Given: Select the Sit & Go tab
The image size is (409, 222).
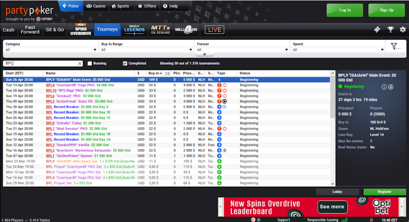Looking at the screenshot, I should coord(55,30).
